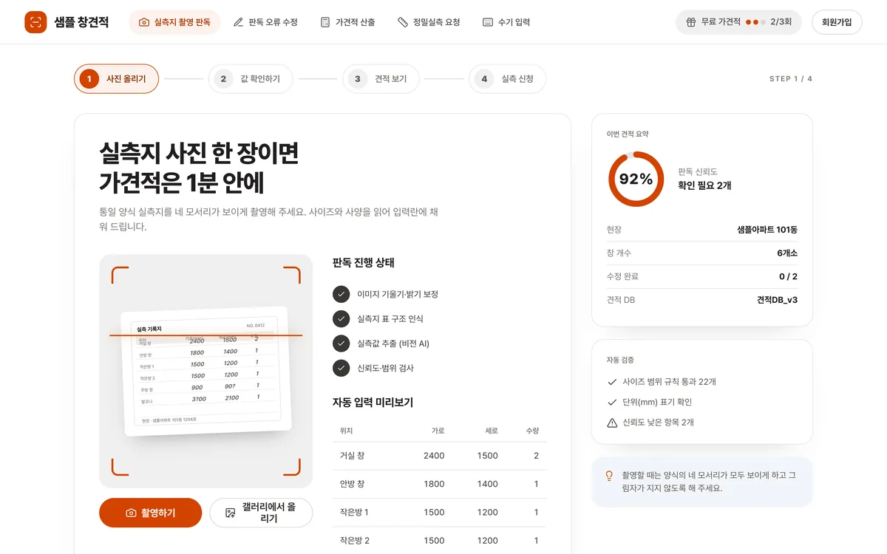
Task: Click the gift icon beside 무료 가견적
Action: click(691, 22)
